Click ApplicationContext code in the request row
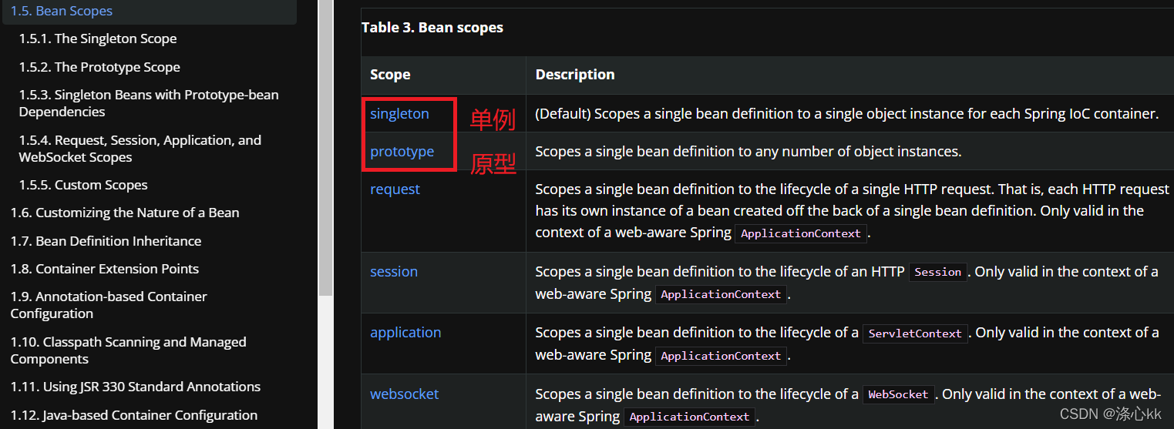This screenshot has width=1174, height=429. (x=801, y=233)
